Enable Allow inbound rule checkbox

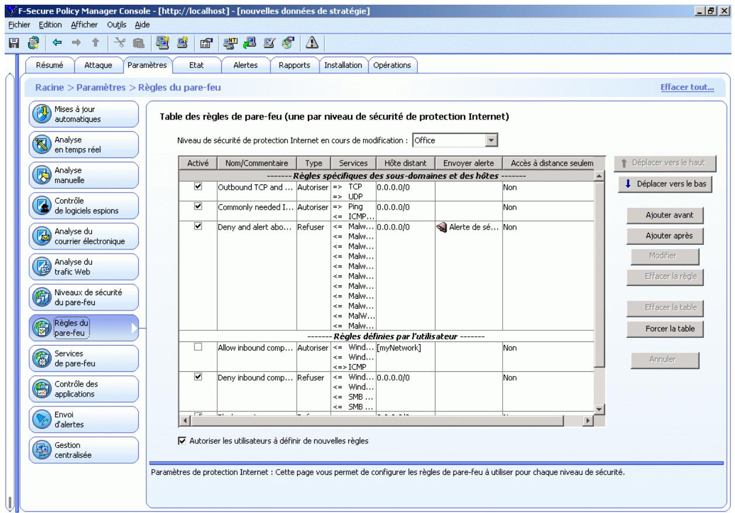tap(198, 347)
